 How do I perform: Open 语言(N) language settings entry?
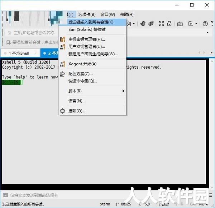pyautogui.click(x=92, y=101)
